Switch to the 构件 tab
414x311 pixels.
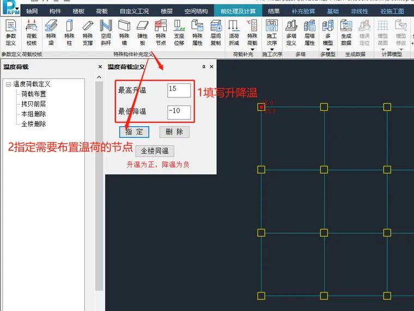pos(55,11)
